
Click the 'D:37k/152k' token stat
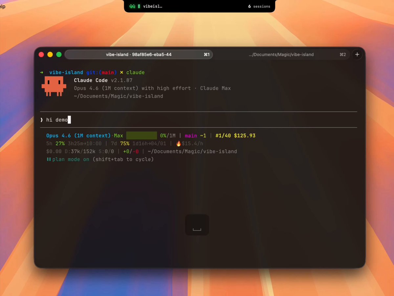point(80,151)
